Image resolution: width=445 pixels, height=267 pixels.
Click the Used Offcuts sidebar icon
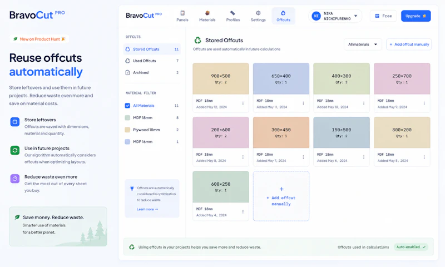[128, 61]
